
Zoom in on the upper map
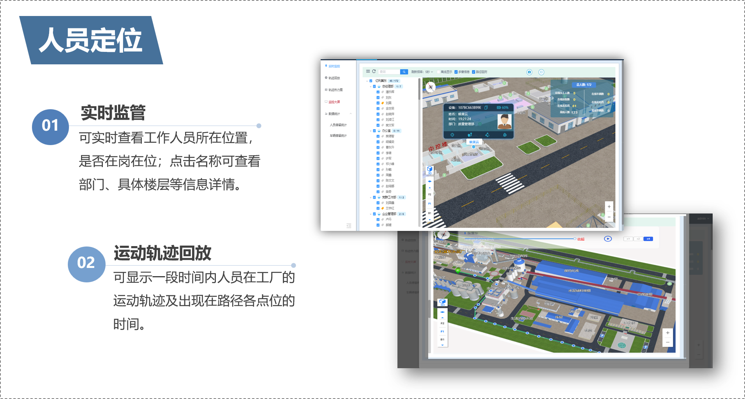tap(609, 207)
